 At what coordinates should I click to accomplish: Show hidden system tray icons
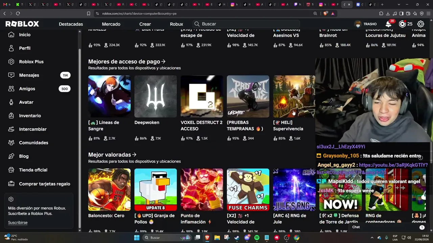coord(372,238)
